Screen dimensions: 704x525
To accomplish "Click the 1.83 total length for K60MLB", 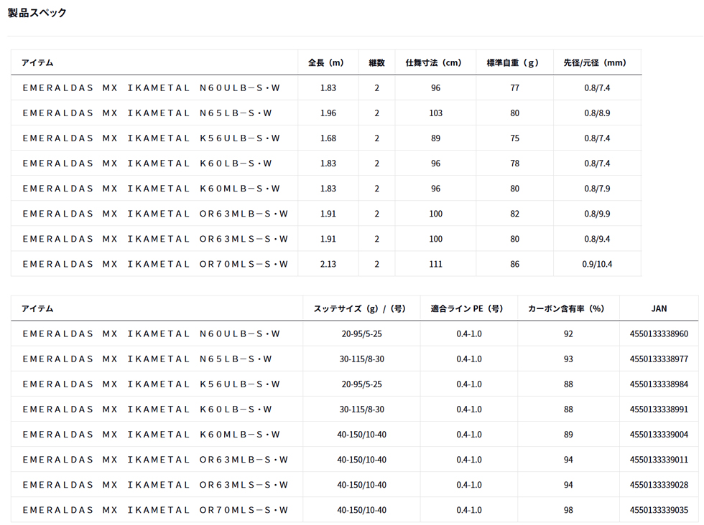I will point(328,189).
